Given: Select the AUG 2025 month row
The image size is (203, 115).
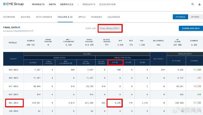Looking at the screenshot, I should (x=103, y=70).
